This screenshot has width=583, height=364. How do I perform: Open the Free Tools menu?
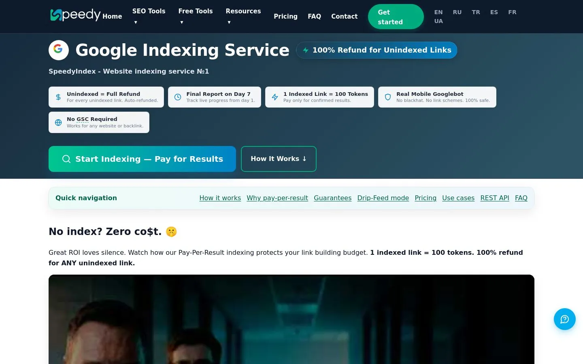[196, 11]
